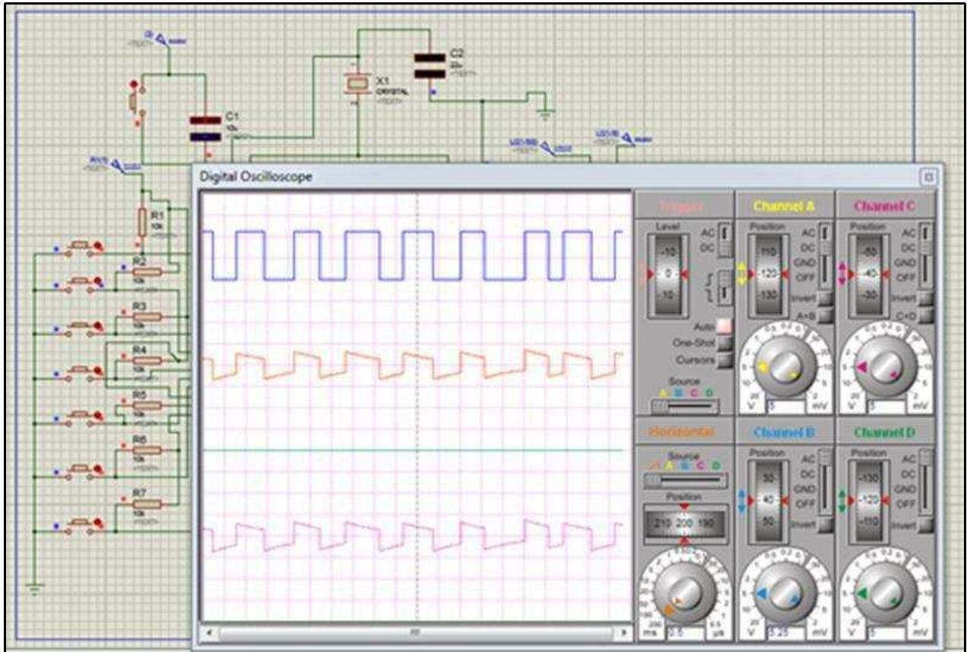The image size is (967, 652).
Task: Select resistor R1 in the schematic
Action: (141, 222)
